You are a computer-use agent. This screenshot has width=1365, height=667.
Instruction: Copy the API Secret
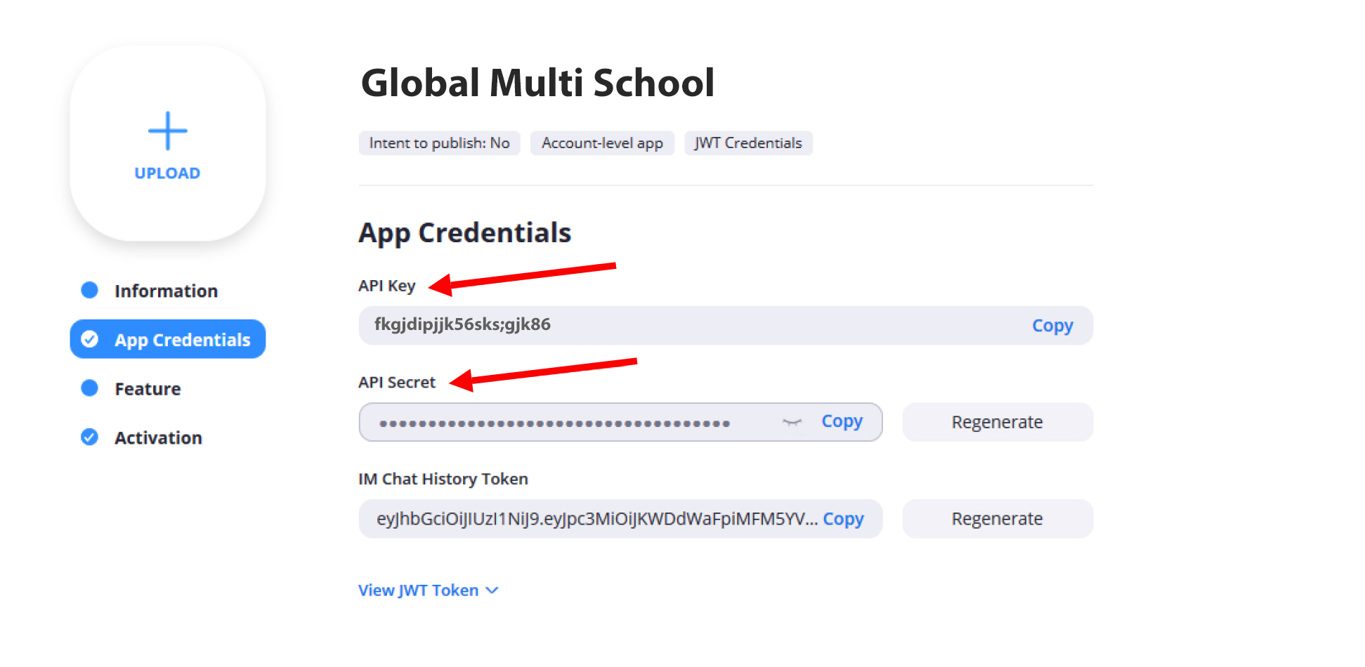coord(842,421)
